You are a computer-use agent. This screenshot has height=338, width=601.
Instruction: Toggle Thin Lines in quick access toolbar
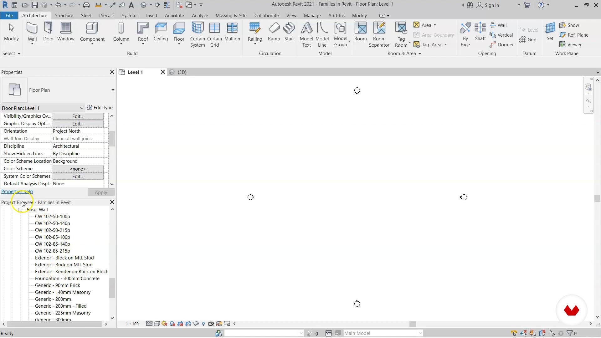pyautogui.click(x=167, y=5)
